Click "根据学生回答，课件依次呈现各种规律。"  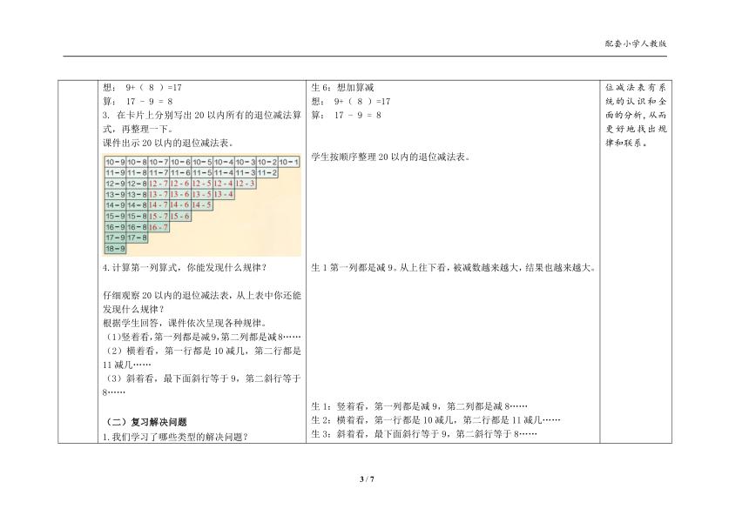(x=185, y=323)
